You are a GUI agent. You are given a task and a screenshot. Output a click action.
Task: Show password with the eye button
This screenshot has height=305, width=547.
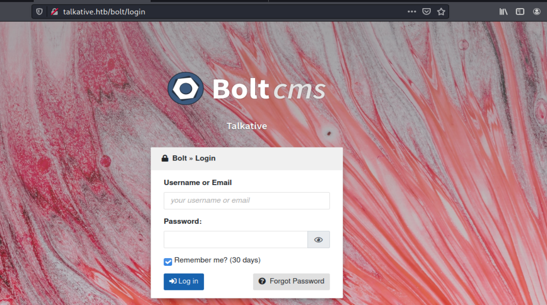coord(318,240)
